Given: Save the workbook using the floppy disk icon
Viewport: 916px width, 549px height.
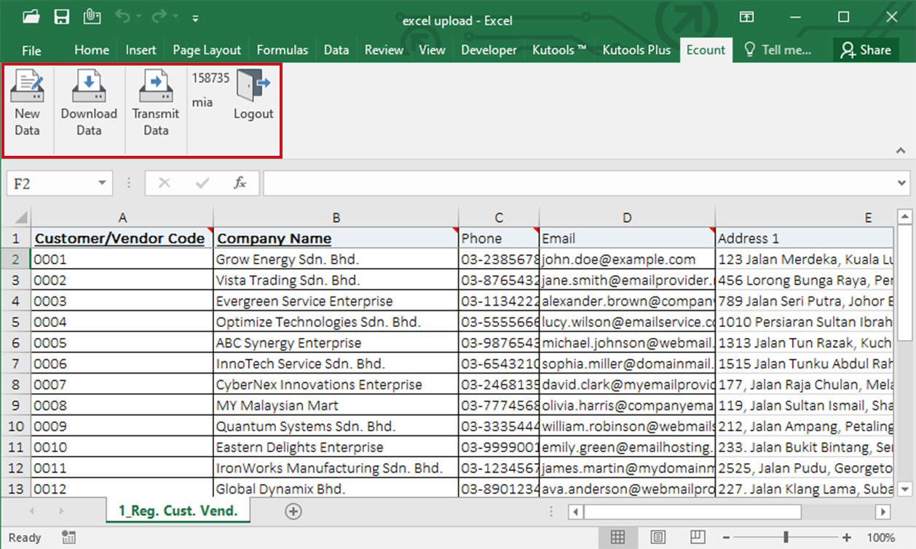Looking at the screenshot, I should coord(62,17).
